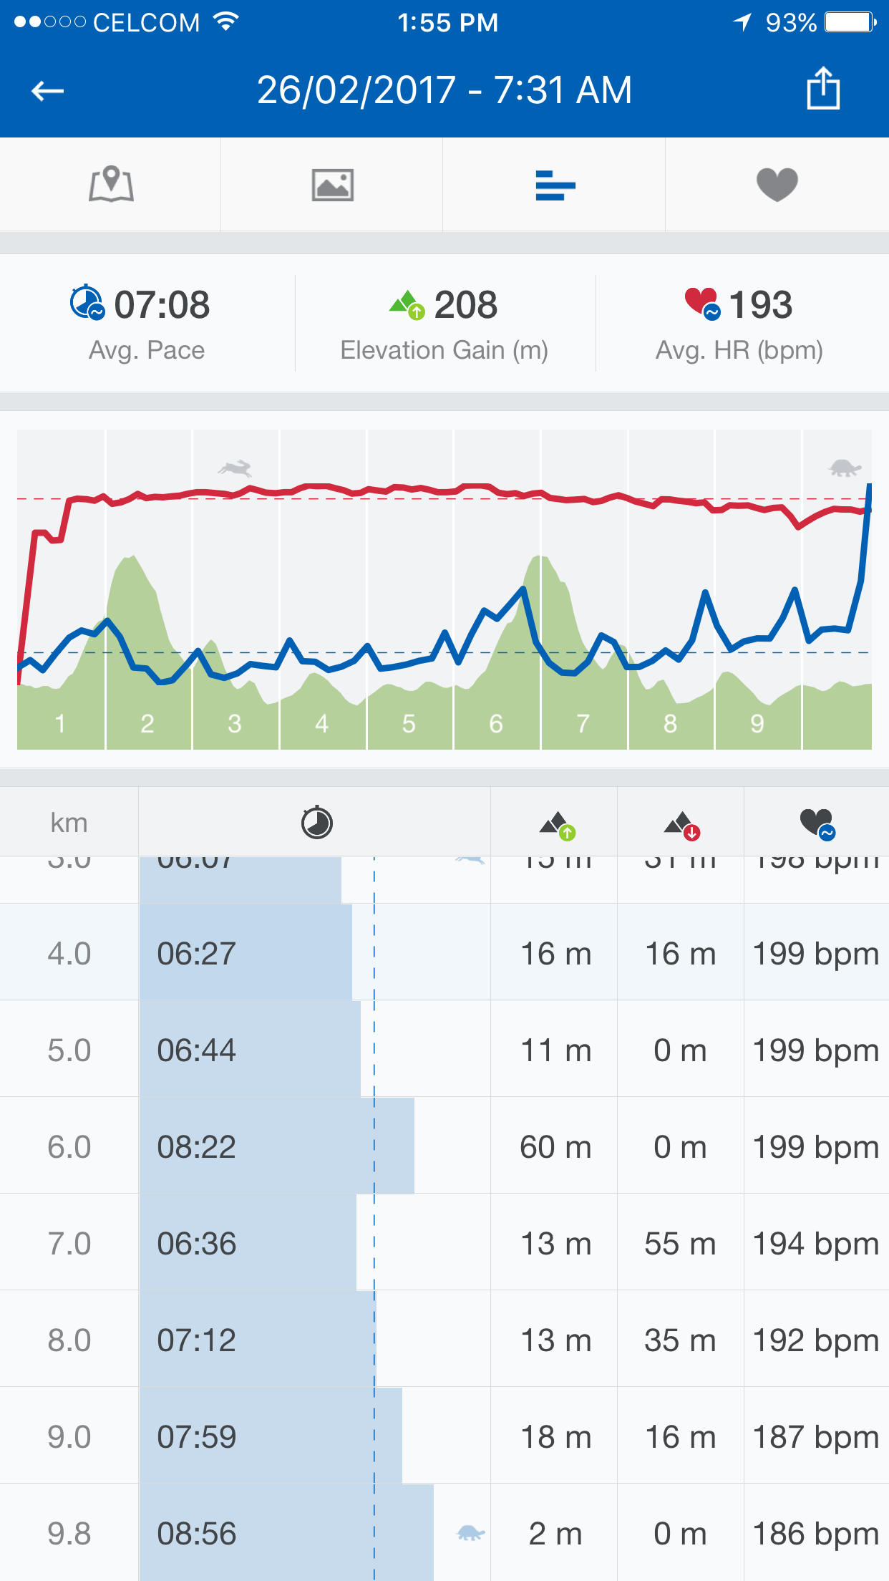
Task: Open the heart rate zones tab
Action: click(x=777, y=185)
